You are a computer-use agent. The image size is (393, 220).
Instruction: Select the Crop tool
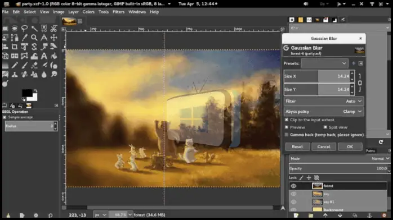tap(15, 47)
